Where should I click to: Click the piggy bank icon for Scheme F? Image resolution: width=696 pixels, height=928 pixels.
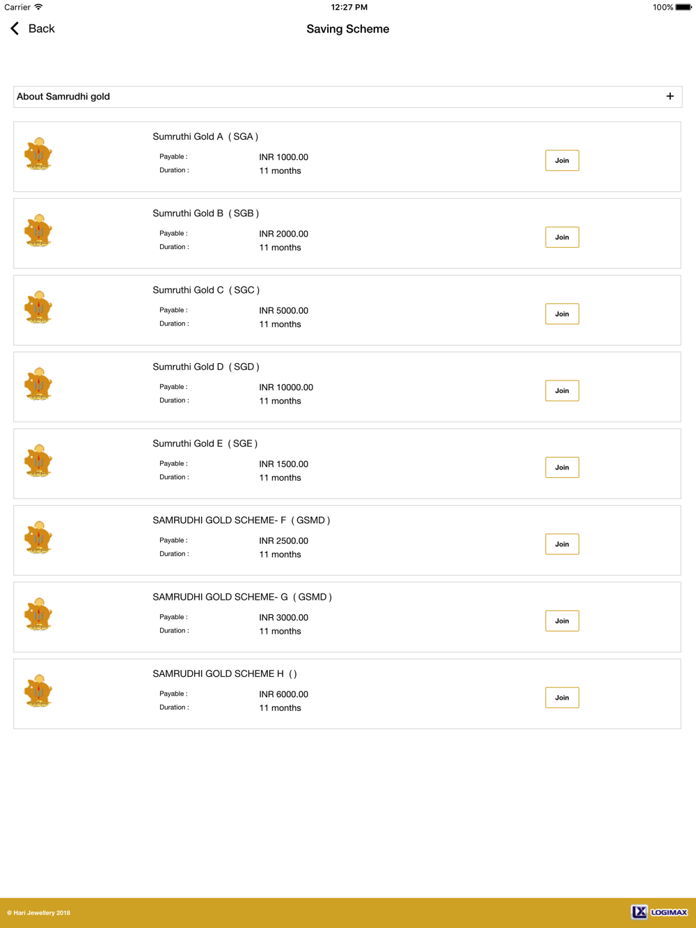[x=38, y=537]
